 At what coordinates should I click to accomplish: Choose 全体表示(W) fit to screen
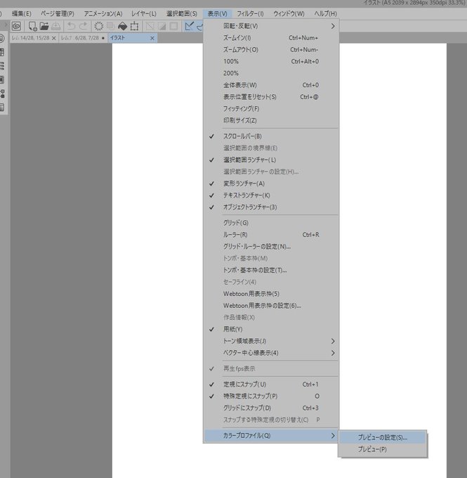(x=271, y=85)
